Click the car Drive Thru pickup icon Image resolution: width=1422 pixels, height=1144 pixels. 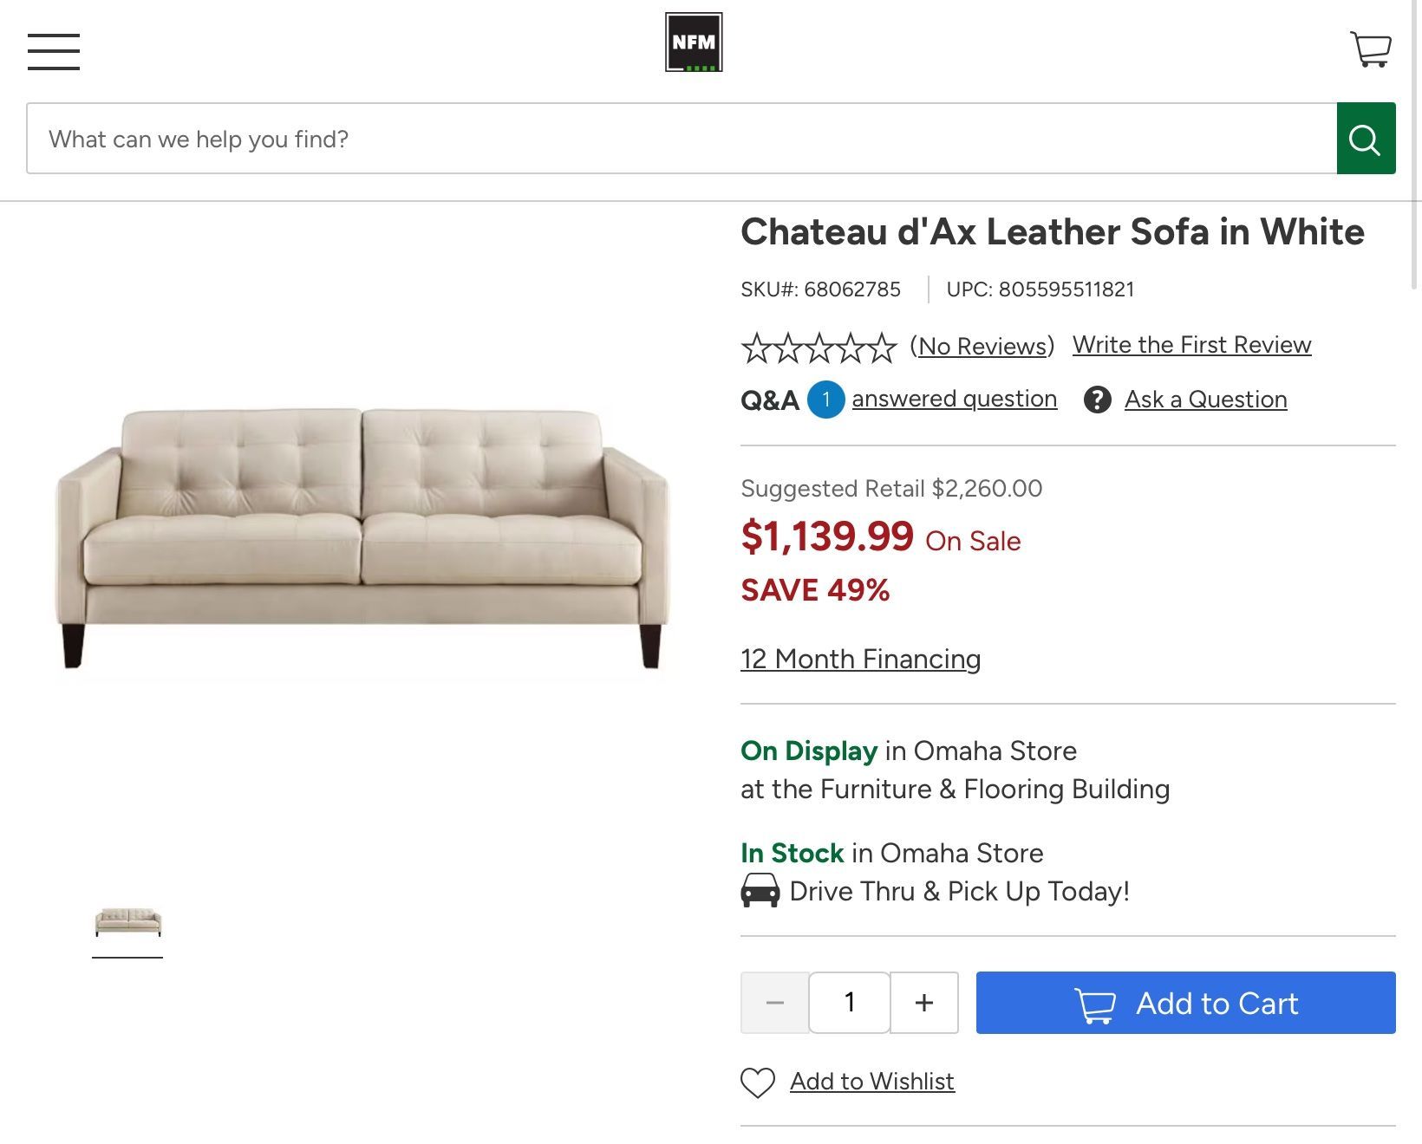click(761, 890)
